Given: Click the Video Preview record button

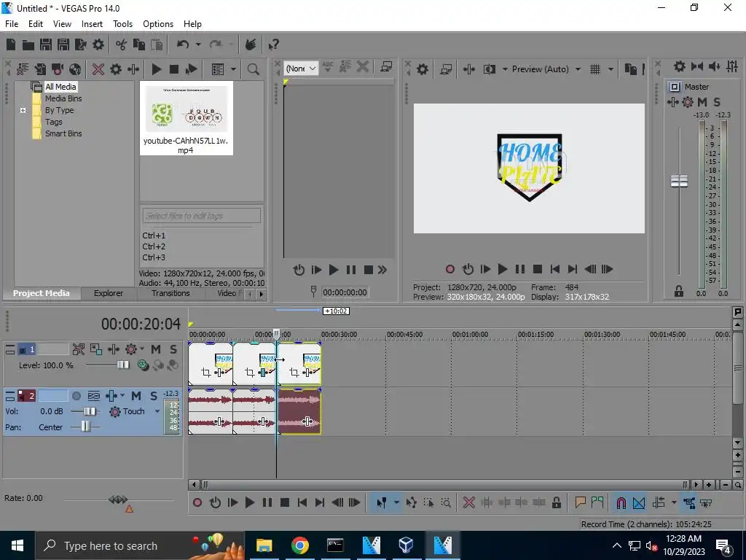Looking at the screenshot, I should coord(450,270).
